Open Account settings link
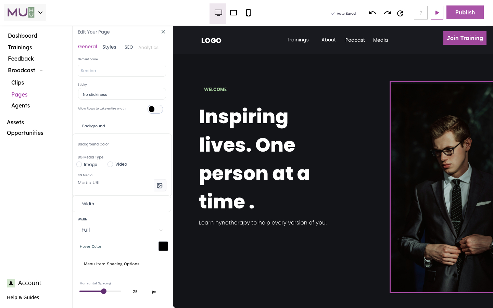 [30, 283]
